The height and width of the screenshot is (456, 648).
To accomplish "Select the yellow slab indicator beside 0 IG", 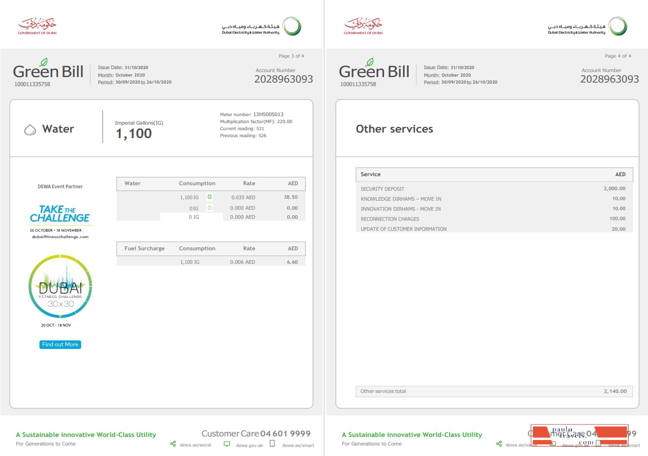I will click(x=209, y=208).
